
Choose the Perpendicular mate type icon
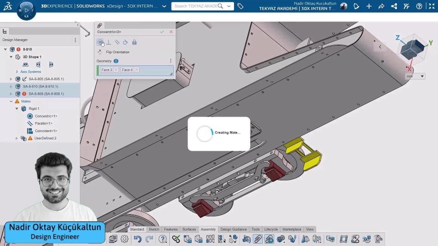pos(109,42)
